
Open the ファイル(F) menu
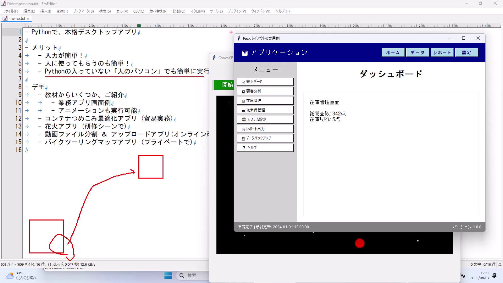pos(10,11)
